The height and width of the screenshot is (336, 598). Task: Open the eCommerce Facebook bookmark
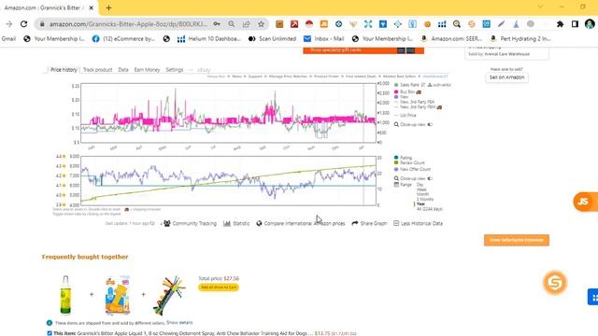click(123, 39)
